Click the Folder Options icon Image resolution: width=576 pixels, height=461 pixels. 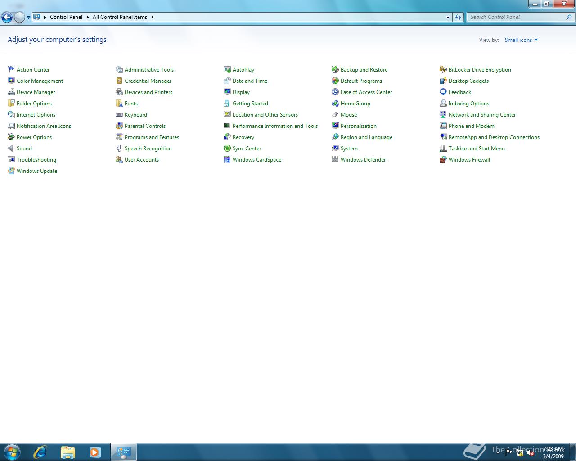[x=11, y=103]
